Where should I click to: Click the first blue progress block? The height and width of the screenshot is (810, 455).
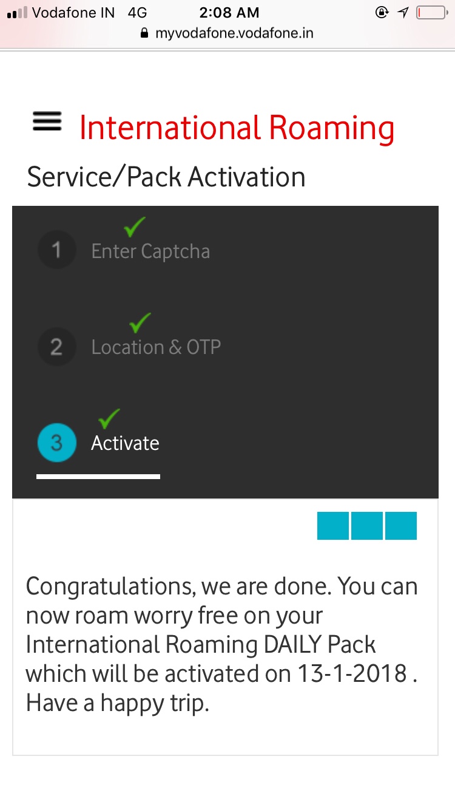[333, 526]
